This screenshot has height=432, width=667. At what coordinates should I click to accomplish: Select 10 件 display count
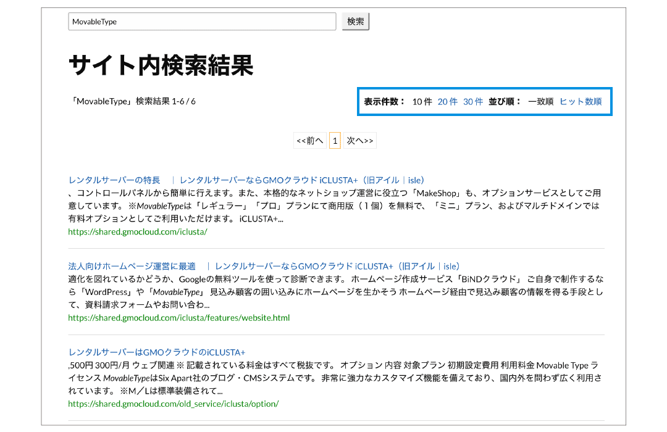pyautogui.click(x=422, y=102)
